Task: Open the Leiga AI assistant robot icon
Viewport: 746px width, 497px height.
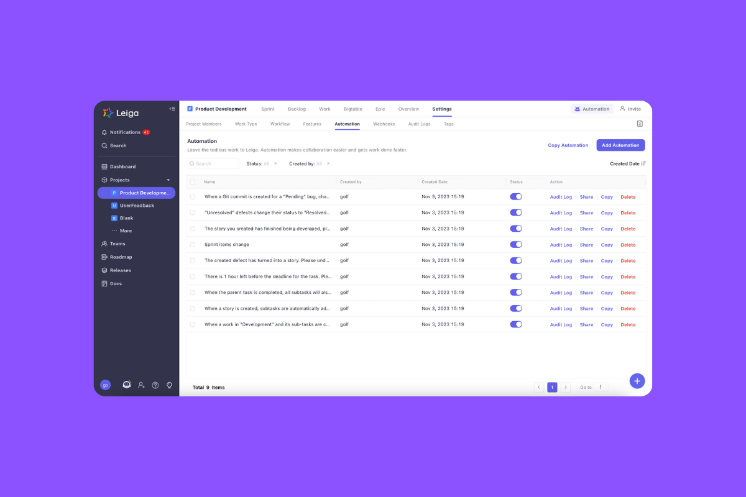Action: [x=127, y=385]
